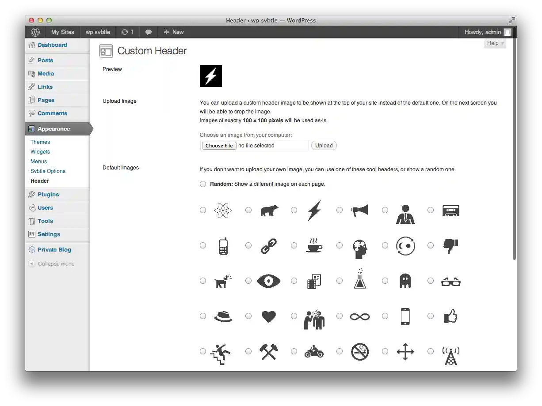Open the Widgets submenu link
542x406 pixels.
click(40, 152)
